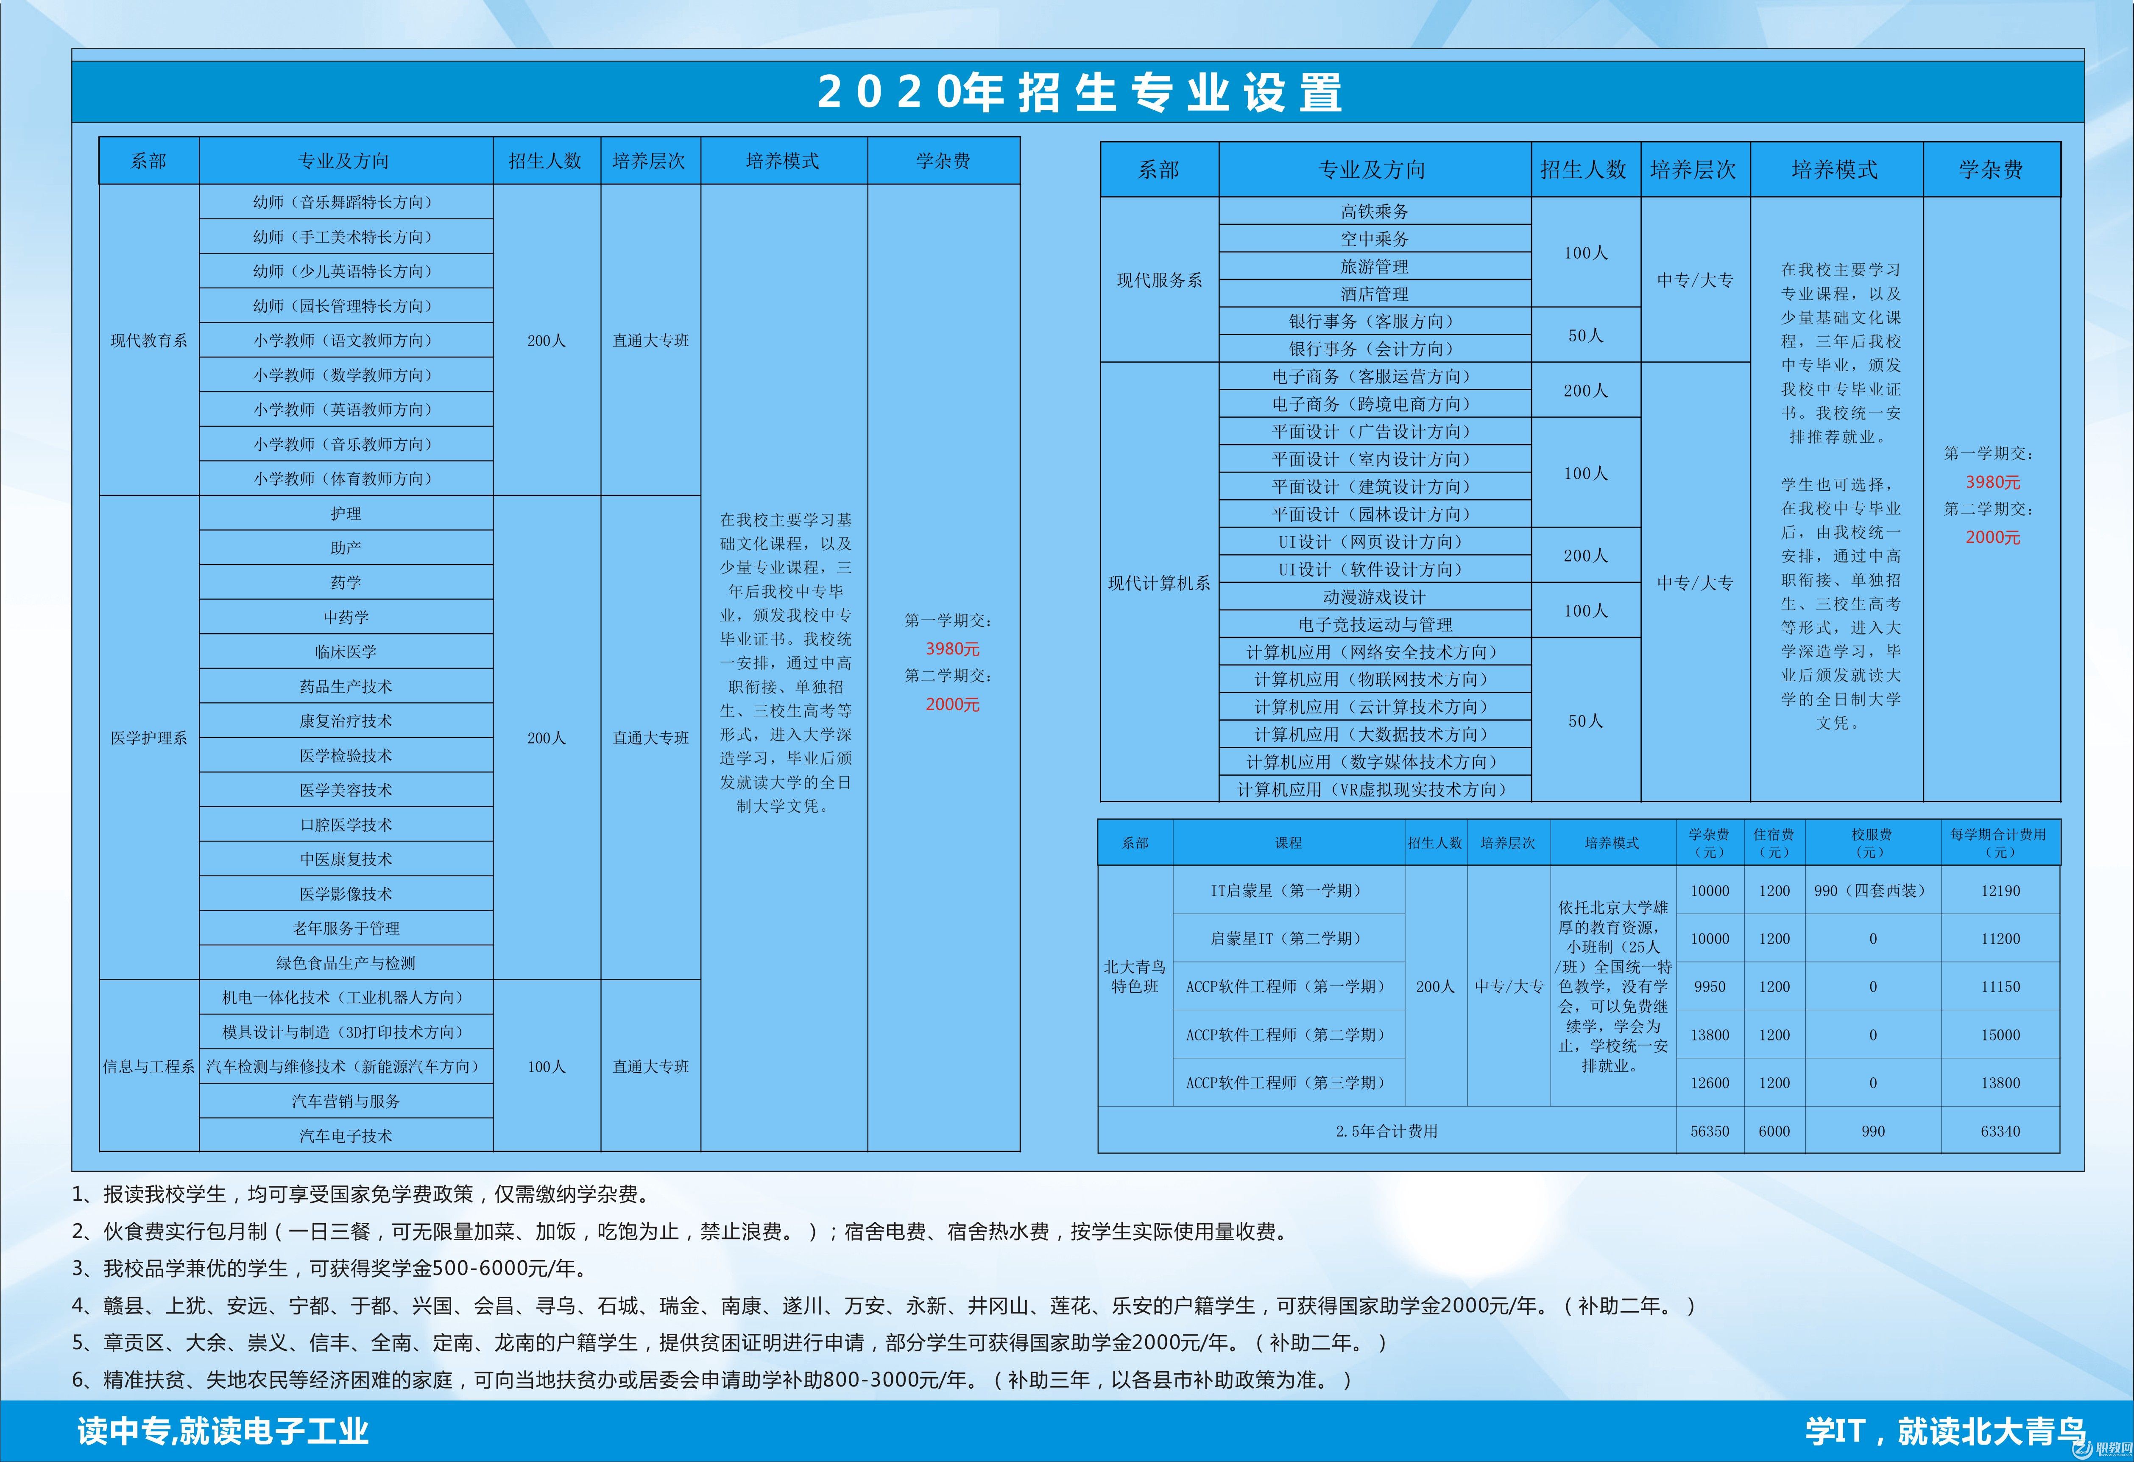The width and height of the screenshot is (2134, 1462).
Task: Select 小学教师（音乐教师方向） cell
Action: [346, 444]
